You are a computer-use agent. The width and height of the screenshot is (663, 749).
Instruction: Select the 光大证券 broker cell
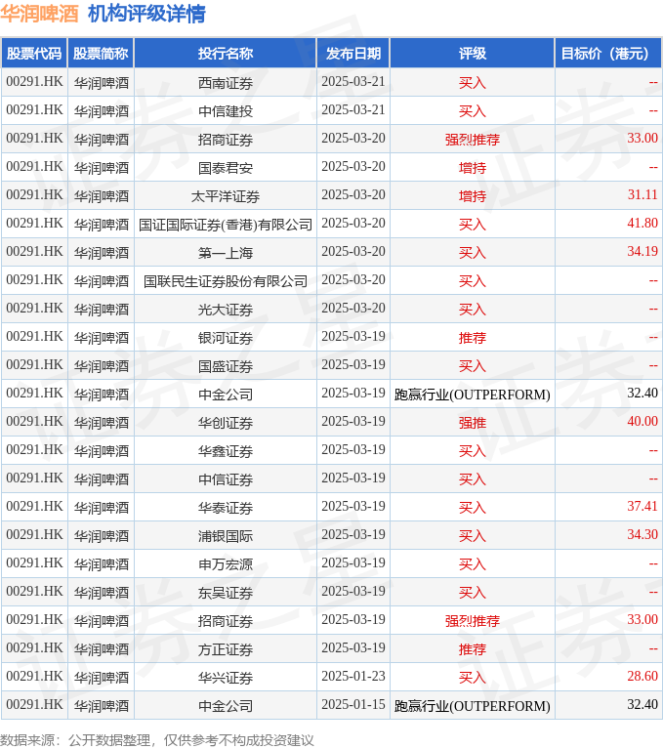tap(226, 310)
